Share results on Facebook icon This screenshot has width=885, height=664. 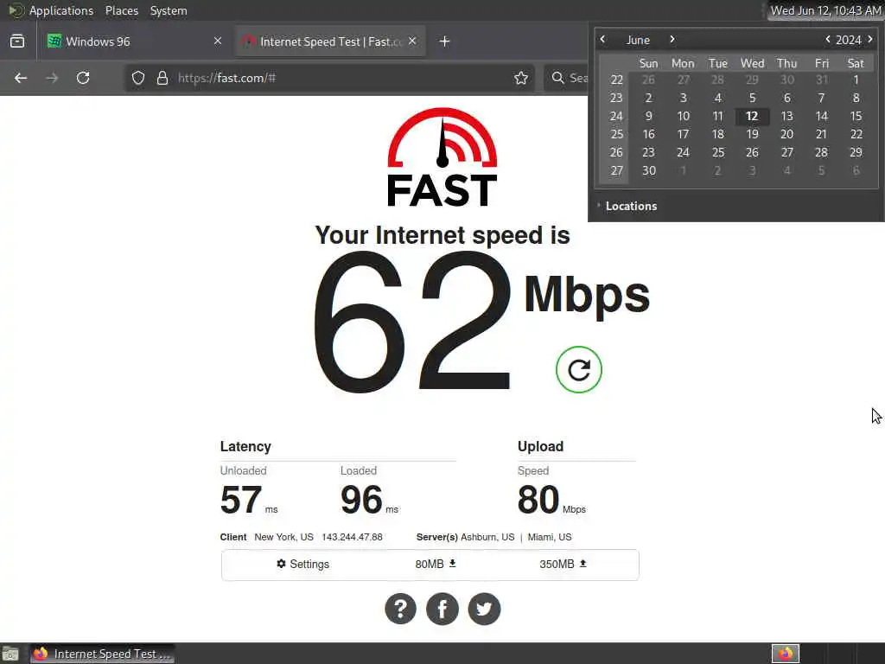click(442, 609)
